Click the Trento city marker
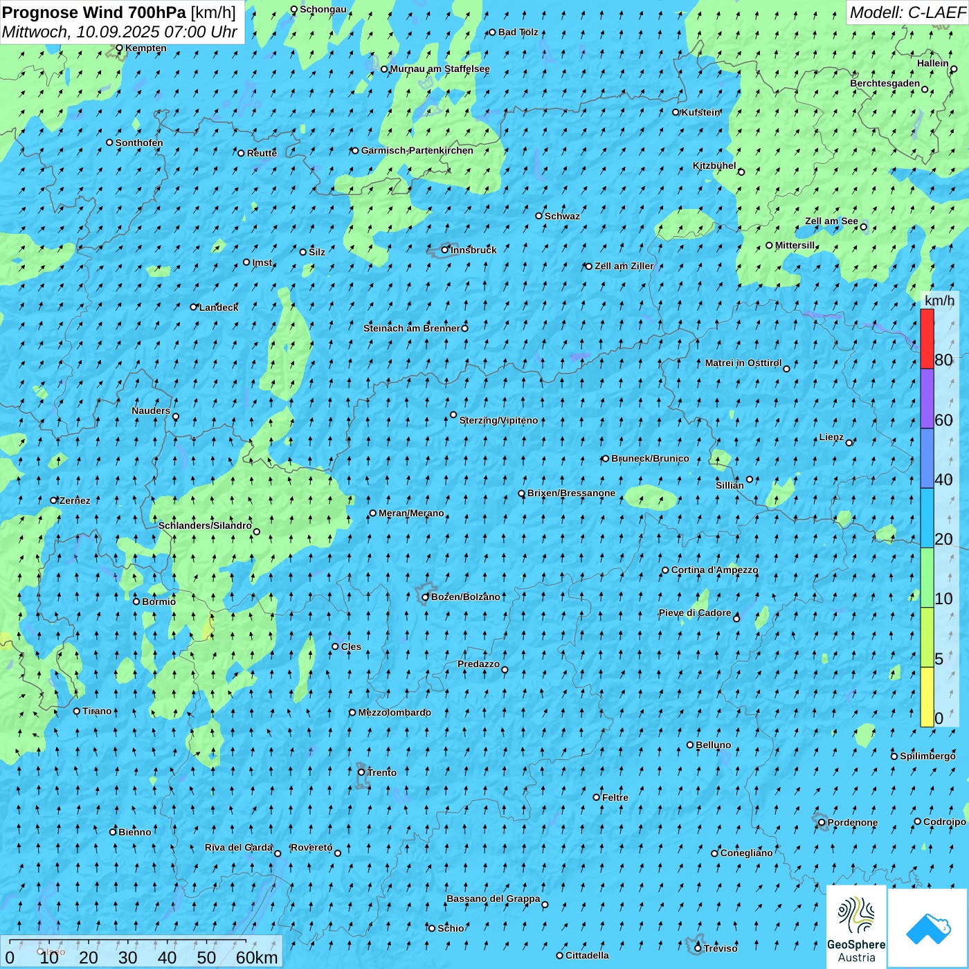The width and height of the screenshot is (969, 969). pyautogui.click(x=361, y=772)
